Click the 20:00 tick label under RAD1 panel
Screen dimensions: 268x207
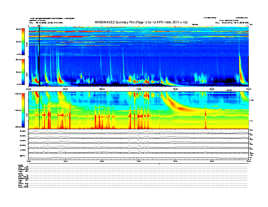coord(212,89)
